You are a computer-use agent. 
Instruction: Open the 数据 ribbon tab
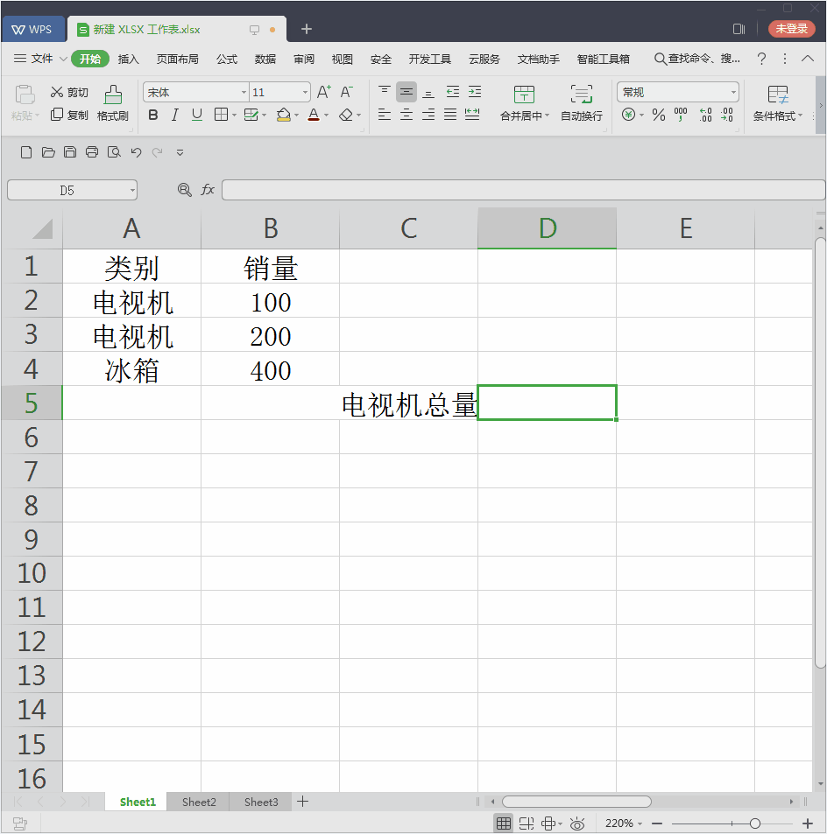pyautogui.click(x=265, y=59)
